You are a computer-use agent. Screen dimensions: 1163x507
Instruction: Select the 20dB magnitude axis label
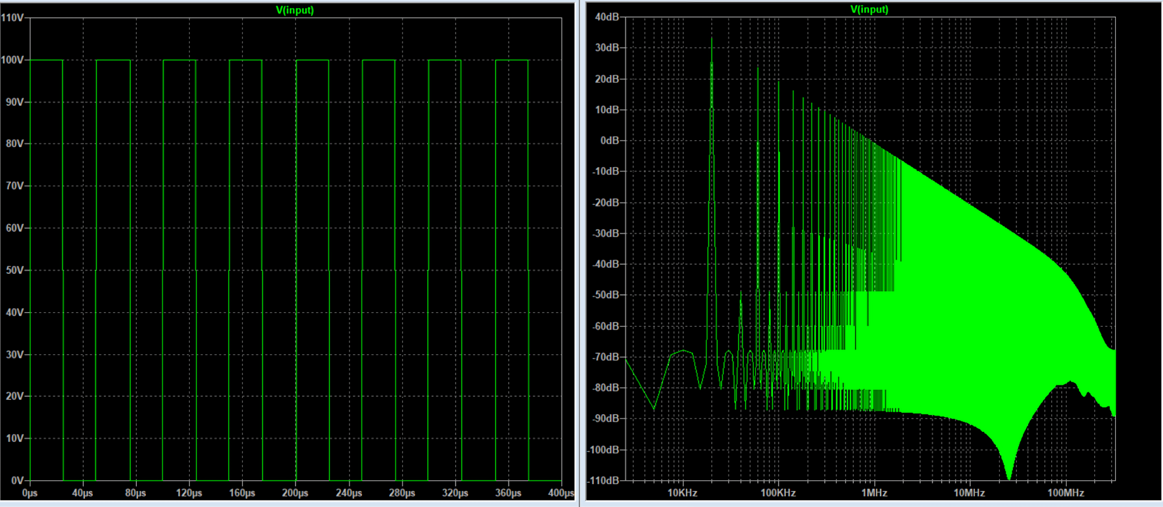[x=607, y=79]
